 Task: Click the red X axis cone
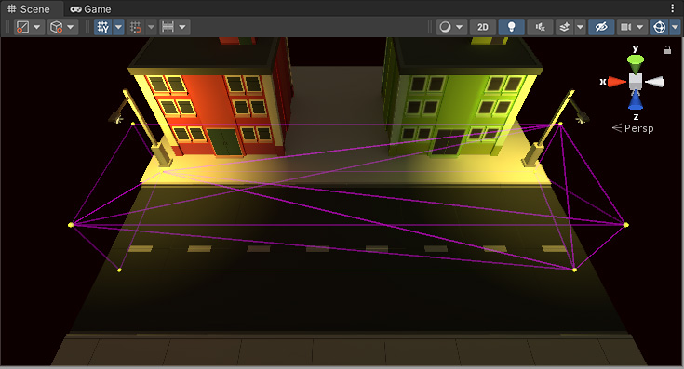coord(616,82)
